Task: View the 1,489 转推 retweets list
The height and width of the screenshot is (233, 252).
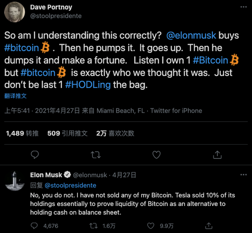Action: tap(22, 133)
